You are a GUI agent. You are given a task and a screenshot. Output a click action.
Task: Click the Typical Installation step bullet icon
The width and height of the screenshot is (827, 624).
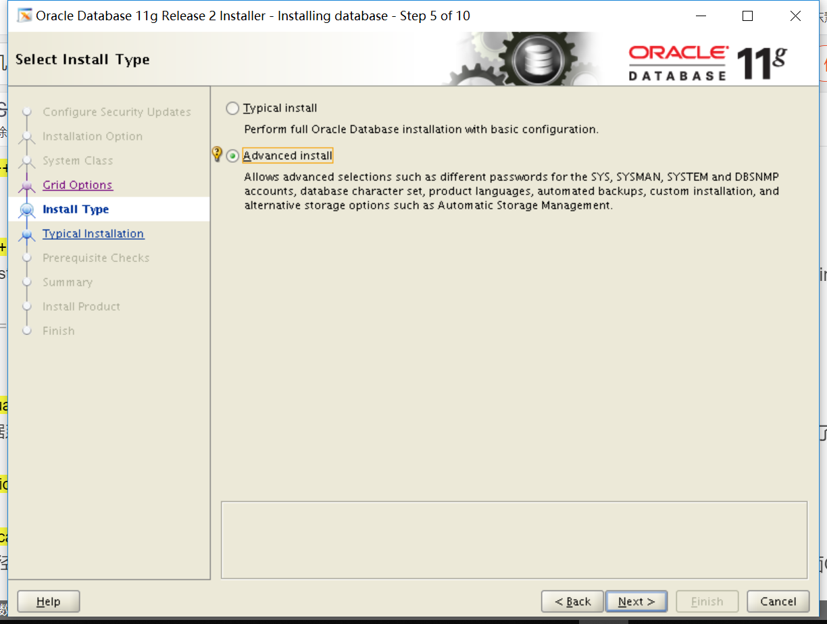coord(27,234)
